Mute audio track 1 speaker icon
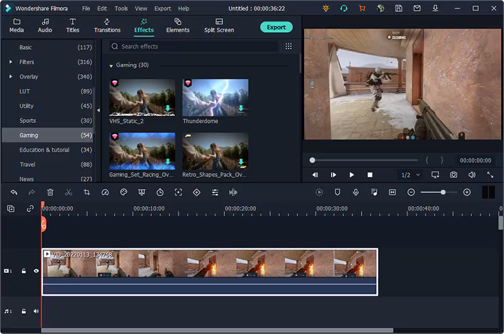 [x=36, y=311]
